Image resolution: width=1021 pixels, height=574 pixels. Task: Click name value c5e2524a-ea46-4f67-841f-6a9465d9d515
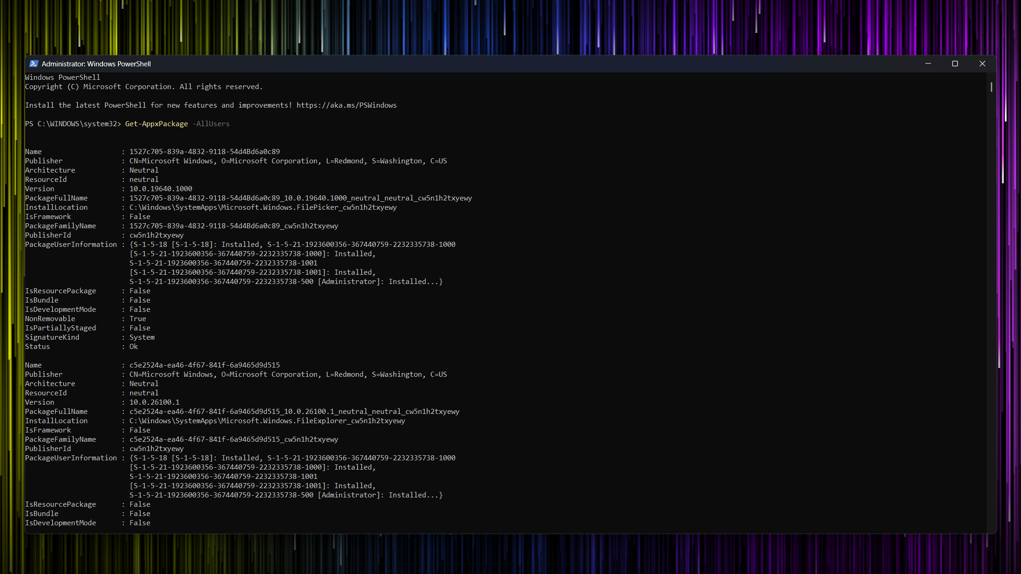pyautogui.click(x=205, y=365)
